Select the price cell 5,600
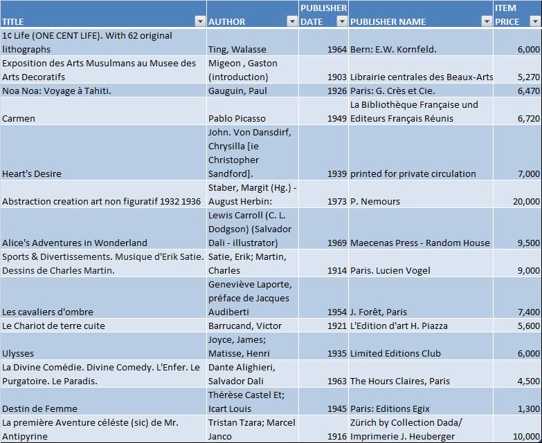 coord(518,325)
